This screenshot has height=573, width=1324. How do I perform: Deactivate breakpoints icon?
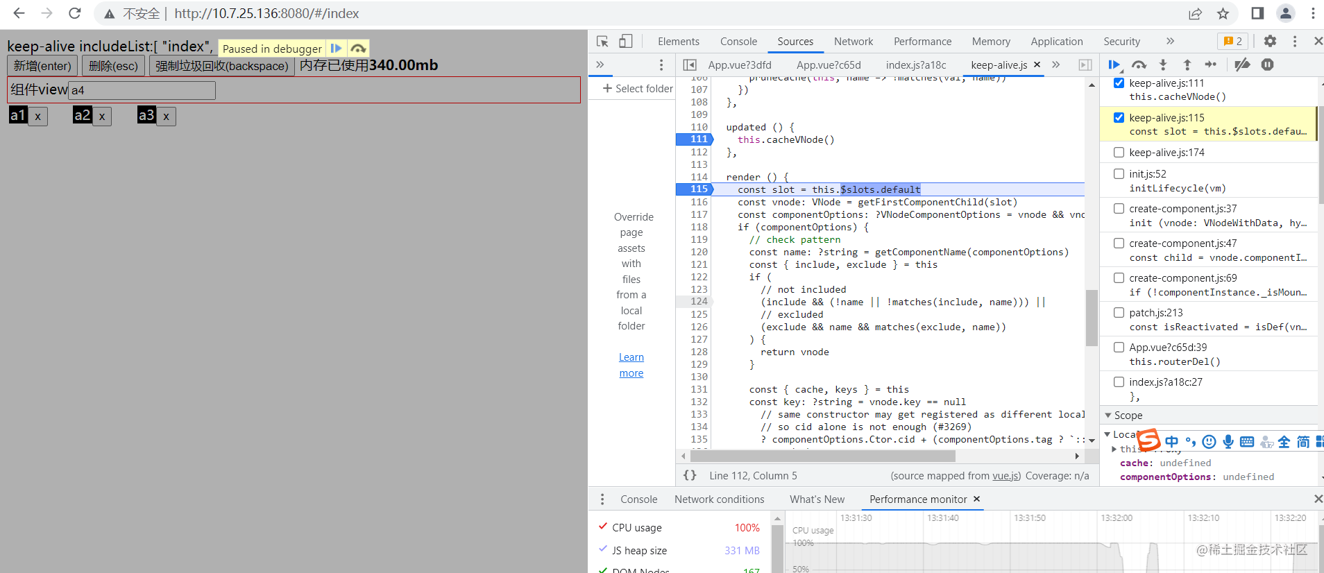point(1242,65)
